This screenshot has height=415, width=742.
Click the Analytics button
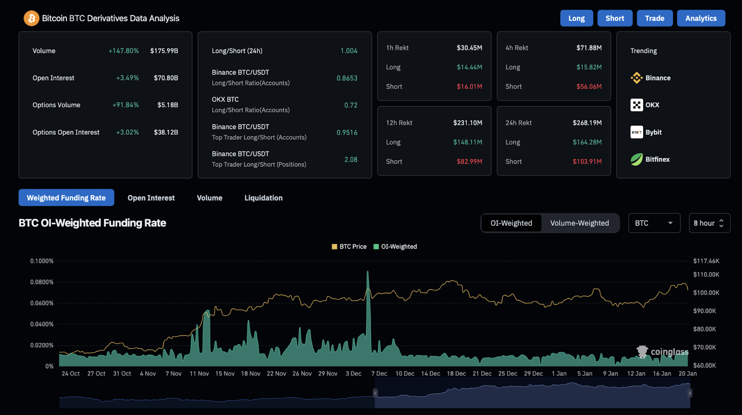pos(701,18)
